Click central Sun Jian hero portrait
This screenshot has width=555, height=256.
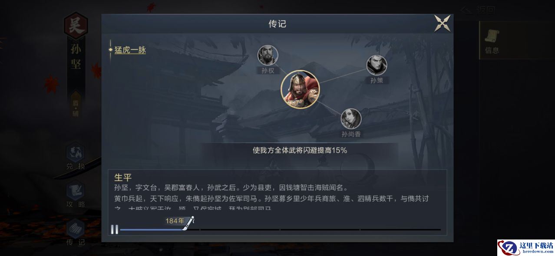(x=300, y=89)
